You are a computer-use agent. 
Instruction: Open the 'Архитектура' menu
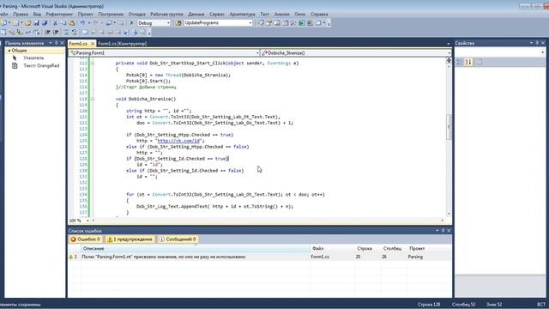point(242,14)
